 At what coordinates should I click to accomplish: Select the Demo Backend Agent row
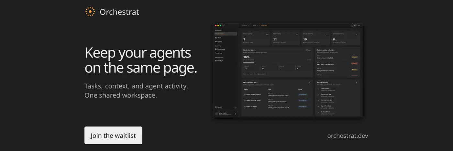[277, 101]
